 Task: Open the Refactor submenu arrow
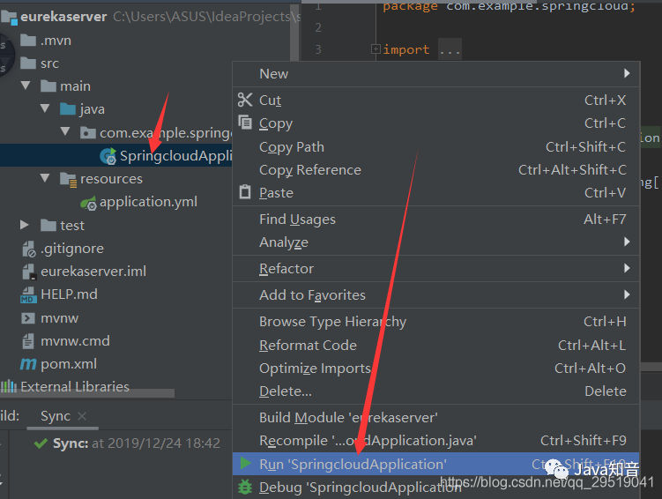(x=627, y=268)
